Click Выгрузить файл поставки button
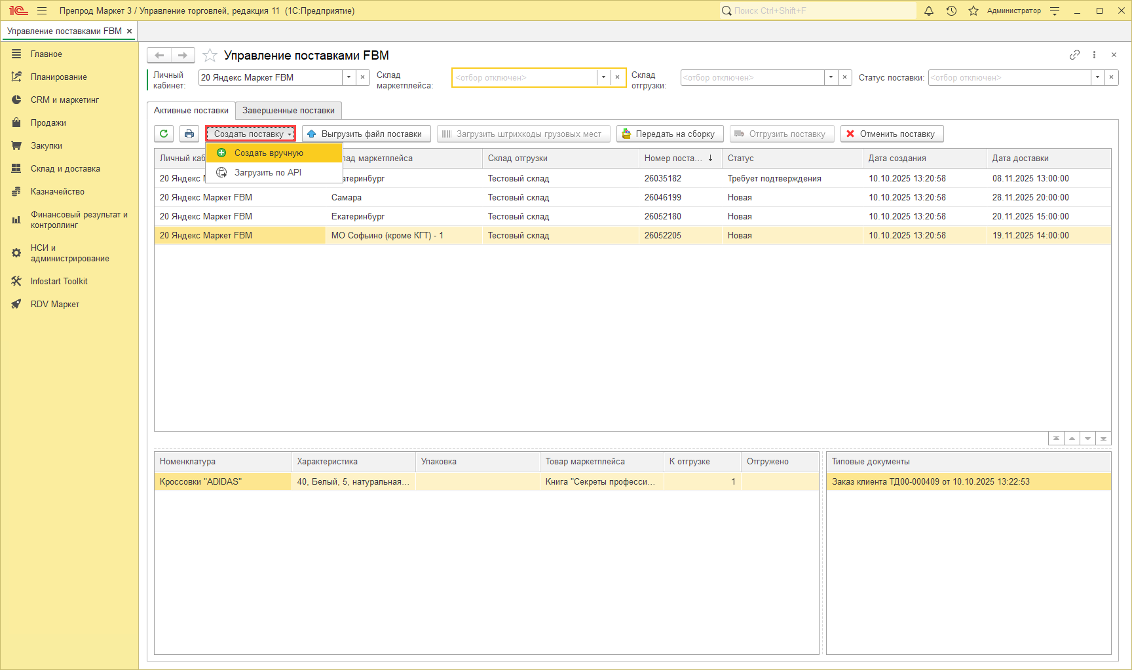Viewport: 1132px width, 670px height. [366, 134]
